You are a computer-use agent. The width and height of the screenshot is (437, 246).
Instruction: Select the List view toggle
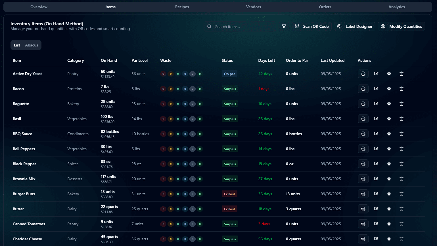[17, 45]
